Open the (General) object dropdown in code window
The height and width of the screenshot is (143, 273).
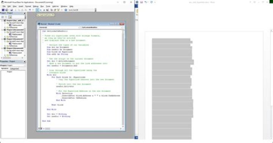tap(79, 28)
